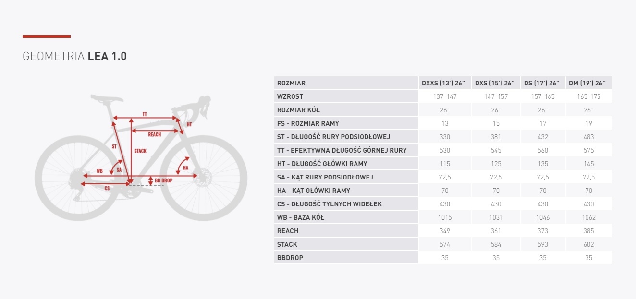Image resolution: width=636 pixels, height=299 pixels.
Task: Click the REACH arrow label on diagram
Action: coord(154,134)
